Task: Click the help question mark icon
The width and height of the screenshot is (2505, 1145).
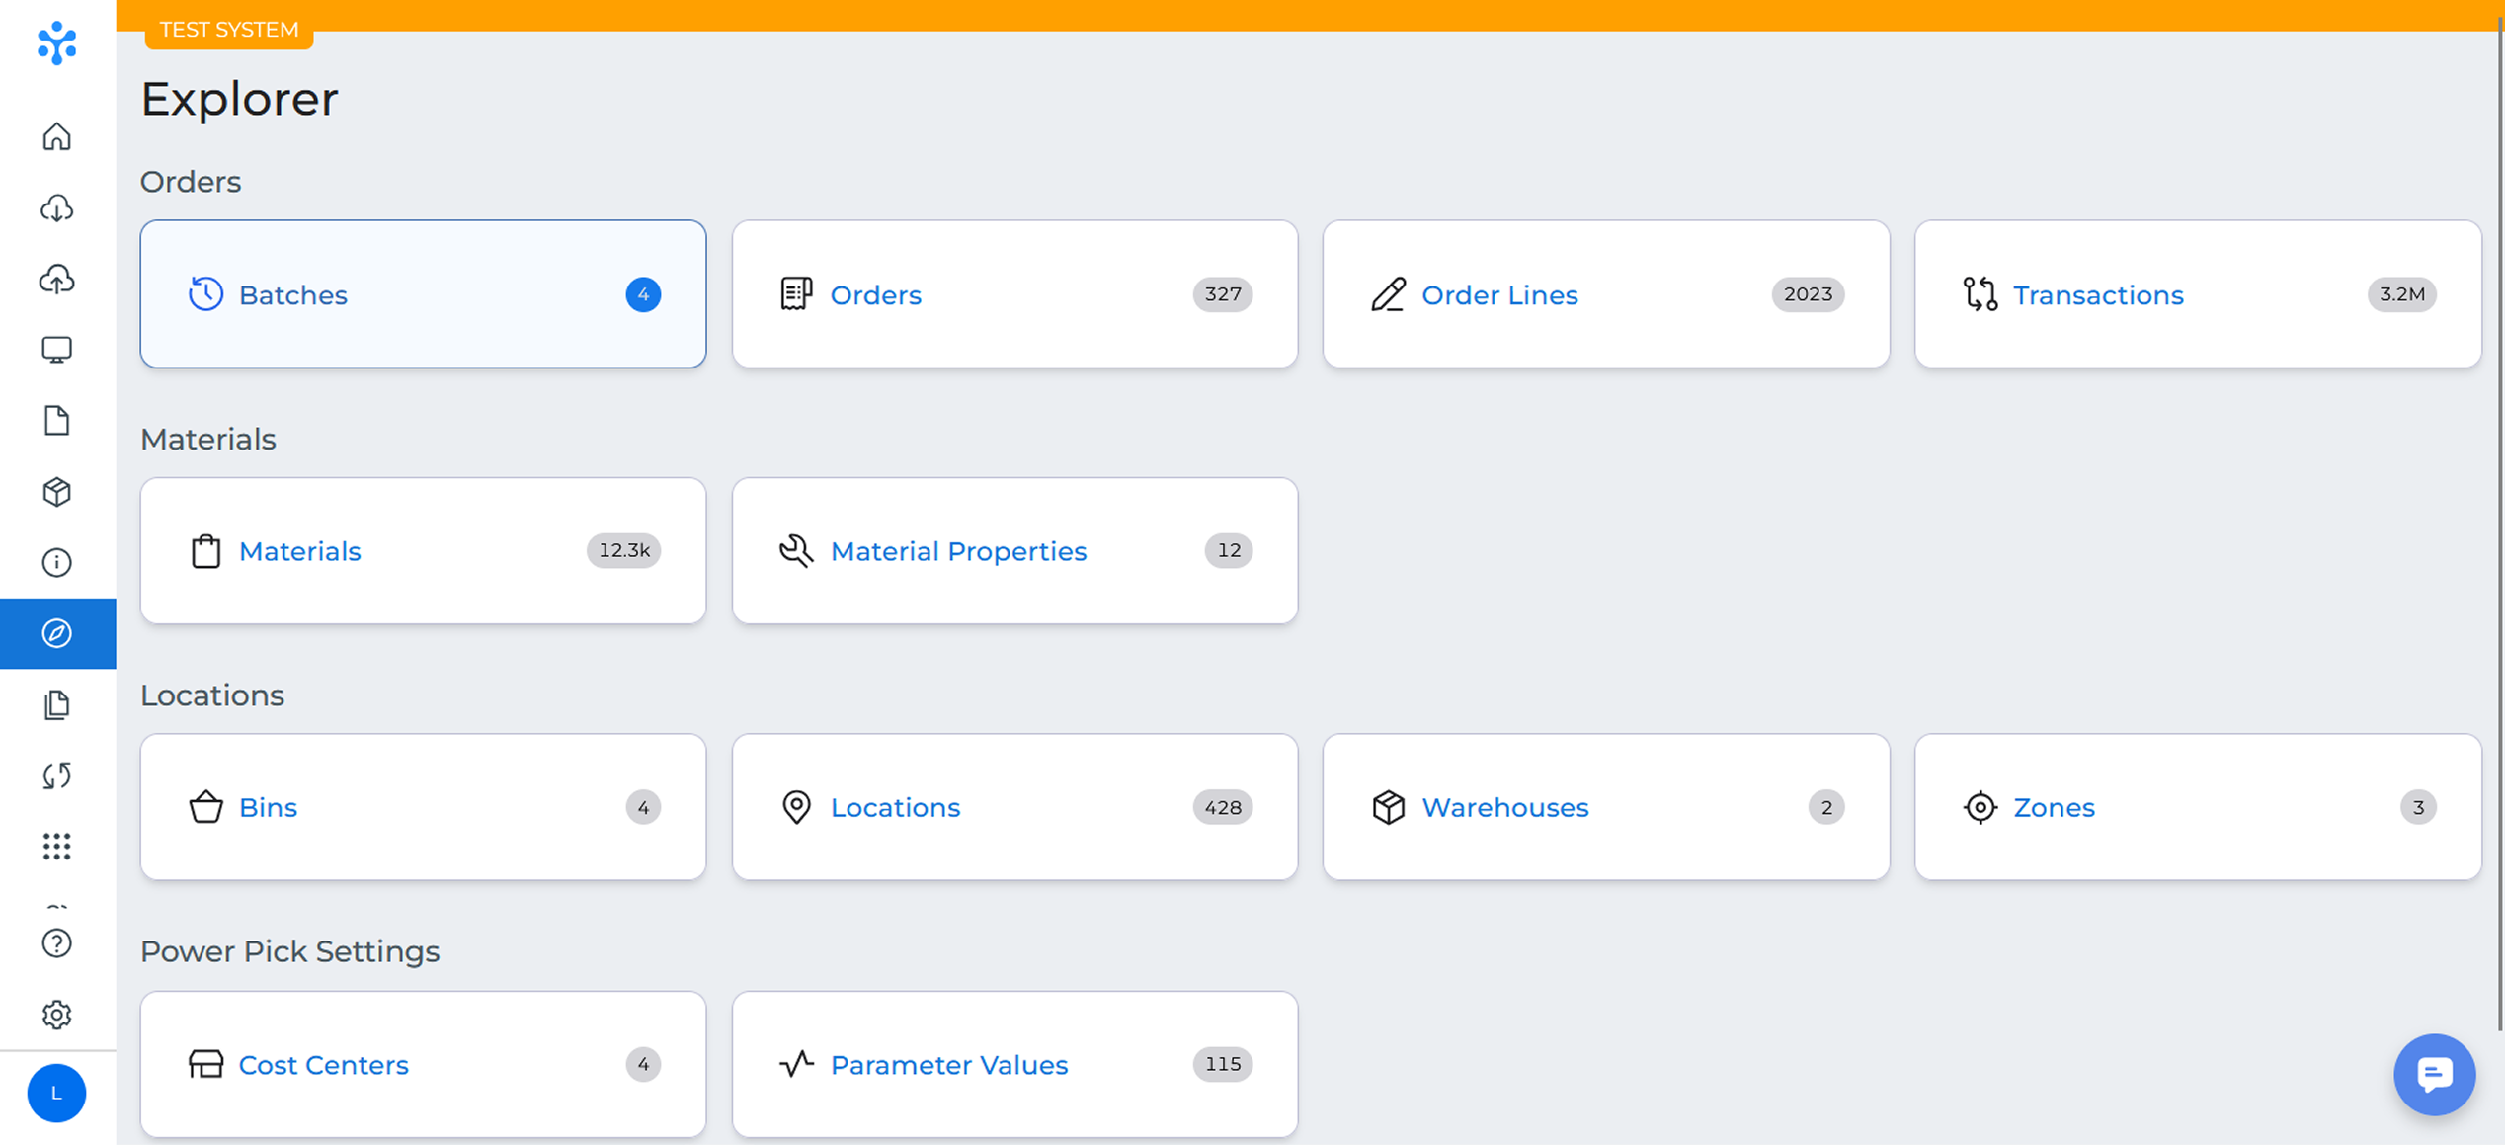Action: point(57,943)
